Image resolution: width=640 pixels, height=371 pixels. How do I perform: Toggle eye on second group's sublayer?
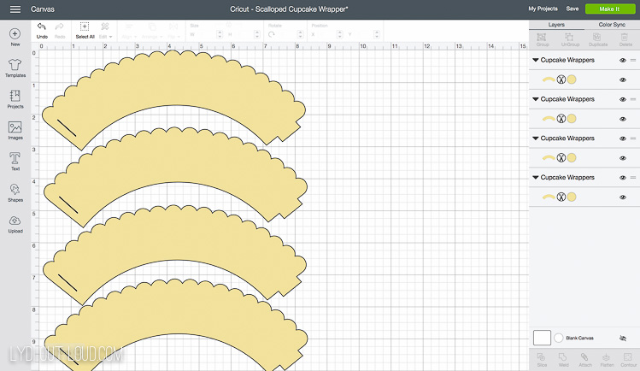click(622, 119)
